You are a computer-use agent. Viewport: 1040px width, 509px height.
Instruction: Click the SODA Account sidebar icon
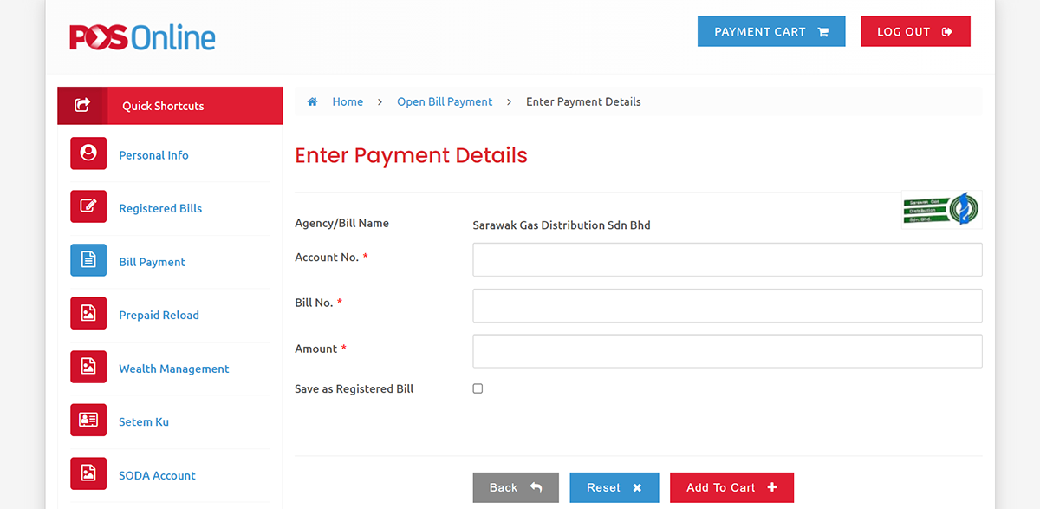tap(88, 473)
